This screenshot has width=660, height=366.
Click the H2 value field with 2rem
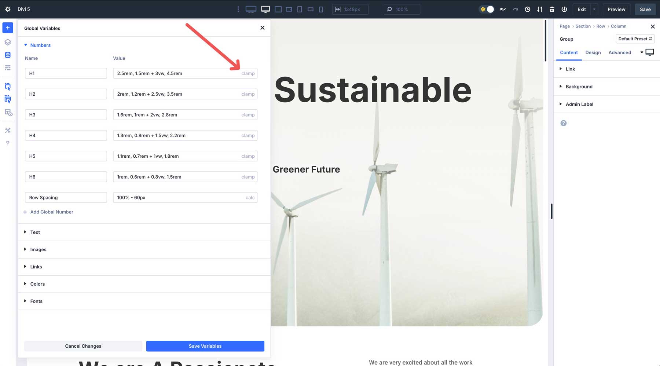[x=185, y=94]
